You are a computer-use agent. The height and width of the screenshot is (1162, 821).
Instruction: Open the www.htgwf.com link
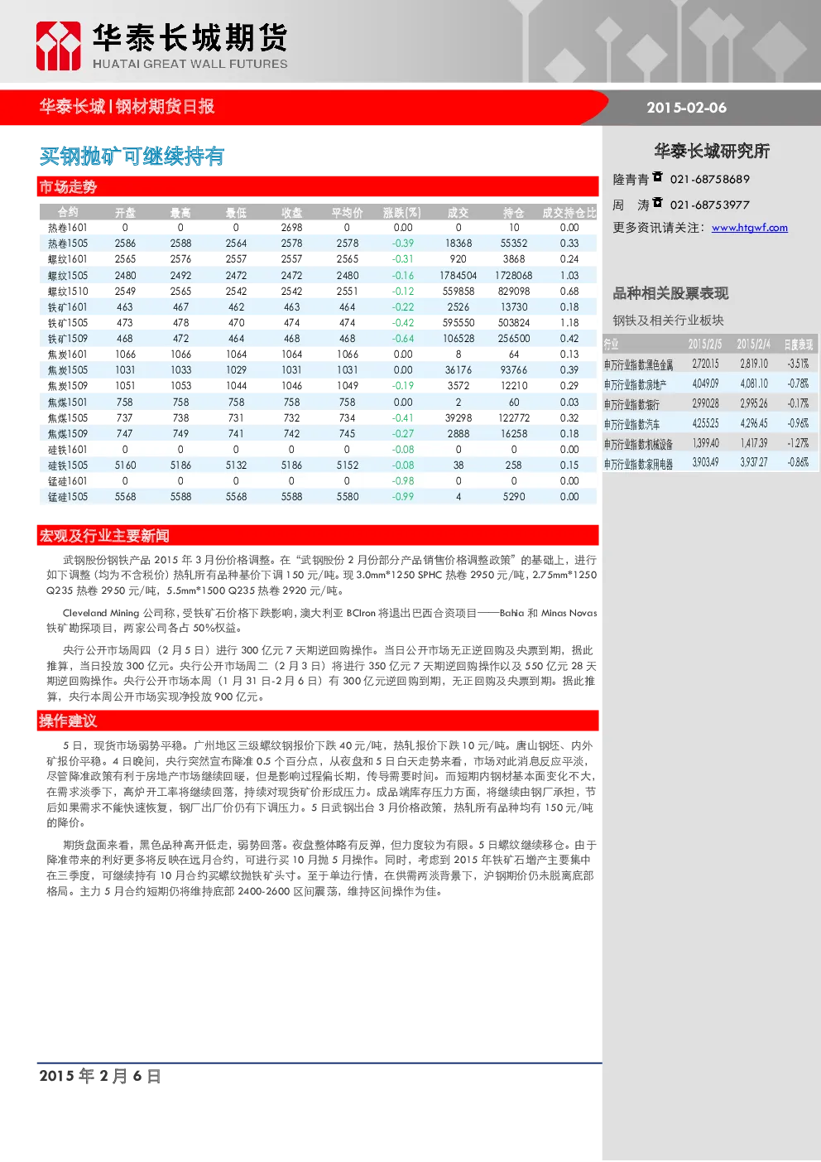click(750, 228)
